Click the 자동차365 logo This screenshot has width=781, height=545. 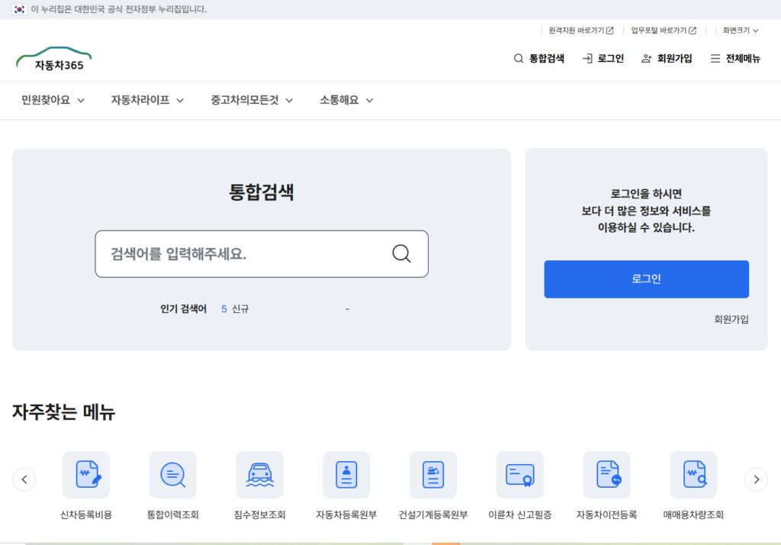point(53,58)
